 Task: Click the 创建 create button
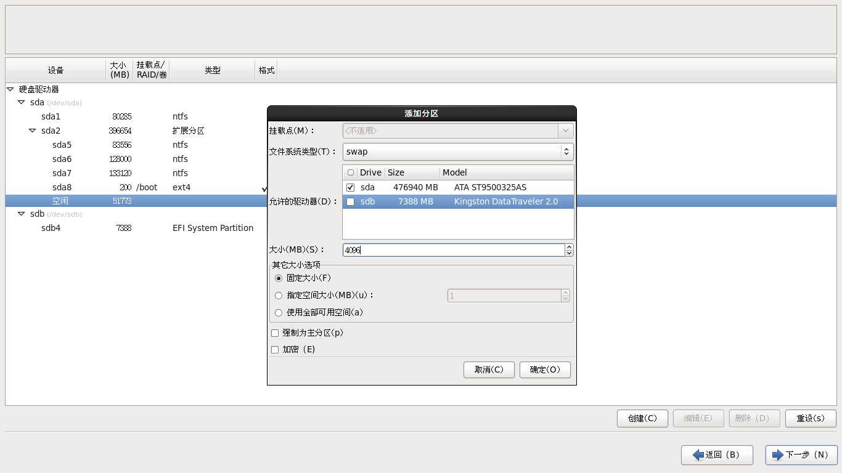642,418
